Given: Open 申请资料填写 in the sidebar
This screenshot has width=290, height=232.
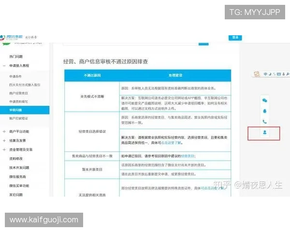Looking at the screenshot, I should (18, 101).
